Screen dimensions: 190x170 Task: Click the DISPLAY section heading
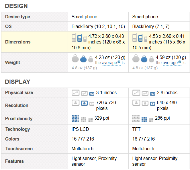pyautogui.click(x=17, y=82)
